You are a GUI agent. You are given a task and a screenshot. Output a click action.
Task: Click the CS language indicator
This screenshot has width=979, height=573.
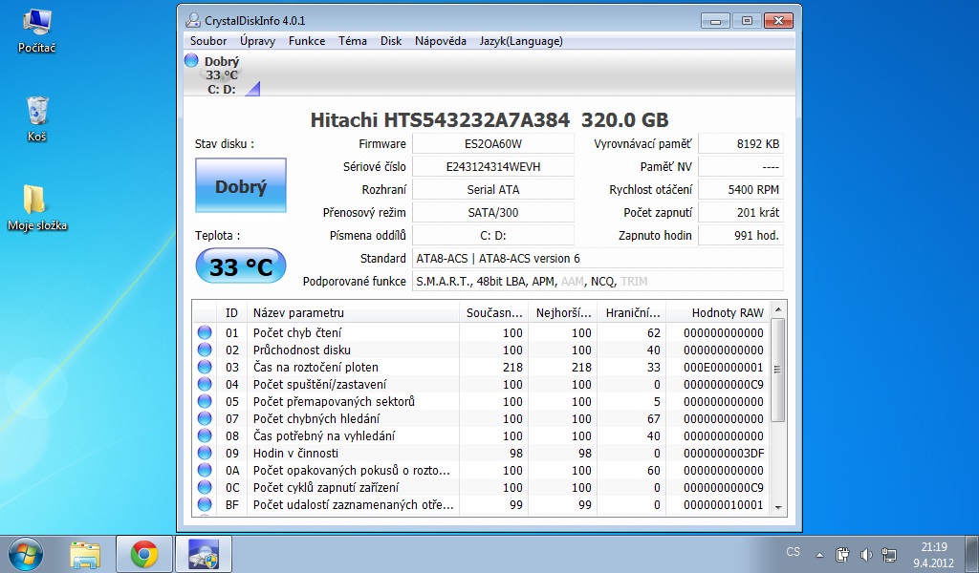793,552
